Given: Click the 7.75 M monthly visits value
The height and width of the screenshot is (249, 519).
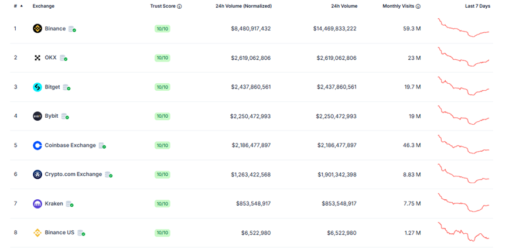Looking at the screenshot, I should [x=412, y=204].
